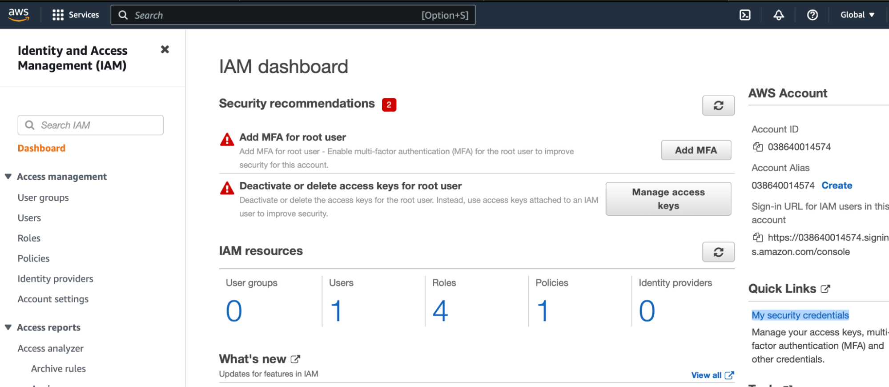The width and height of the screenshot is (889, 387).
Task: Click Create account alias link
Action: [837, 185]
